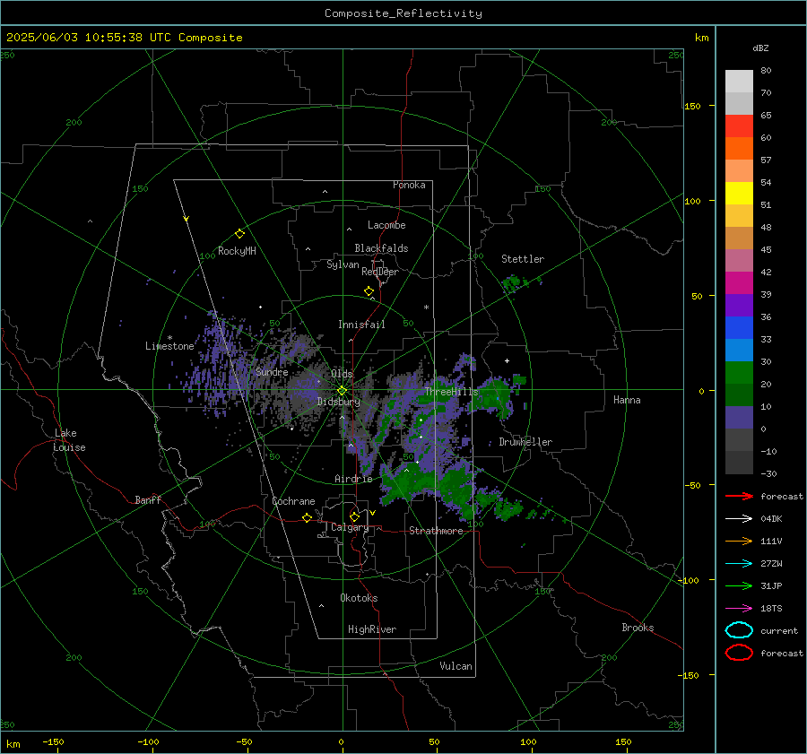This screenshot has height=754, width=807.
Task: Click the Airdrie label on map
Action: [353, 479]
